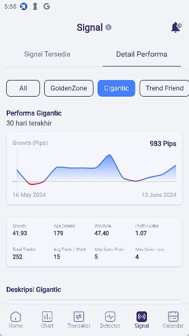Screen dimensions: 189x336
Task: Tap the Deskripsi Gigantic heading
Action: click(34, 289)
